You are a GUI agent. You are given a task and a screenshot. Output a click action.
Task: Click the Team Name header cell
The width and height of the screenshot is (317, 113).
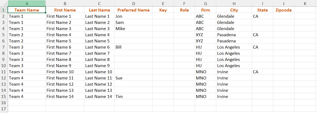coord(27,10)
